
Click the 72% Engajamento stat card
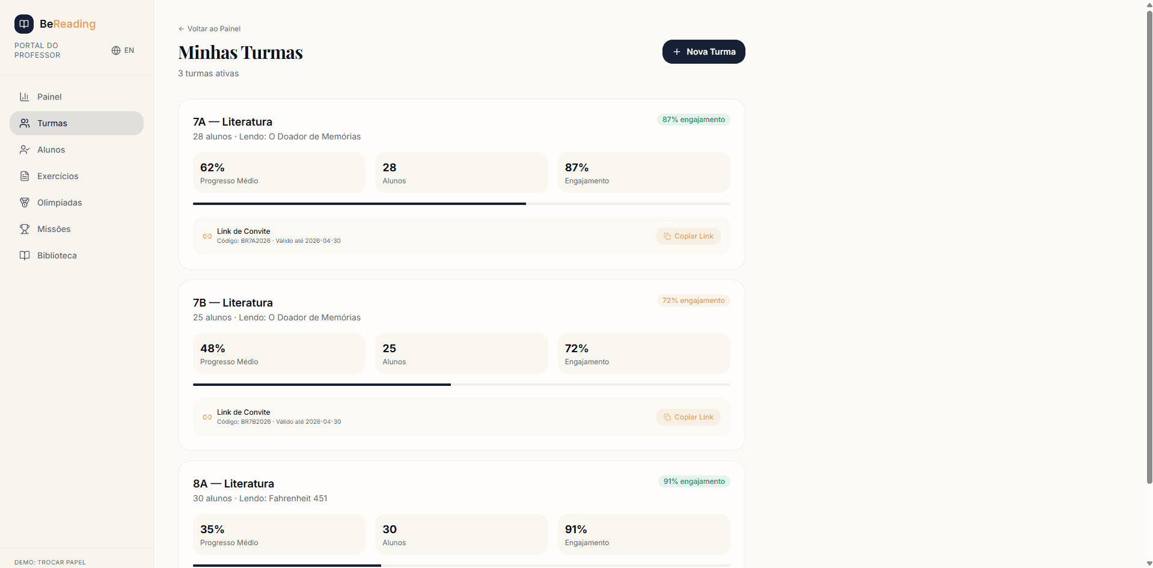[x=644, y=353]
